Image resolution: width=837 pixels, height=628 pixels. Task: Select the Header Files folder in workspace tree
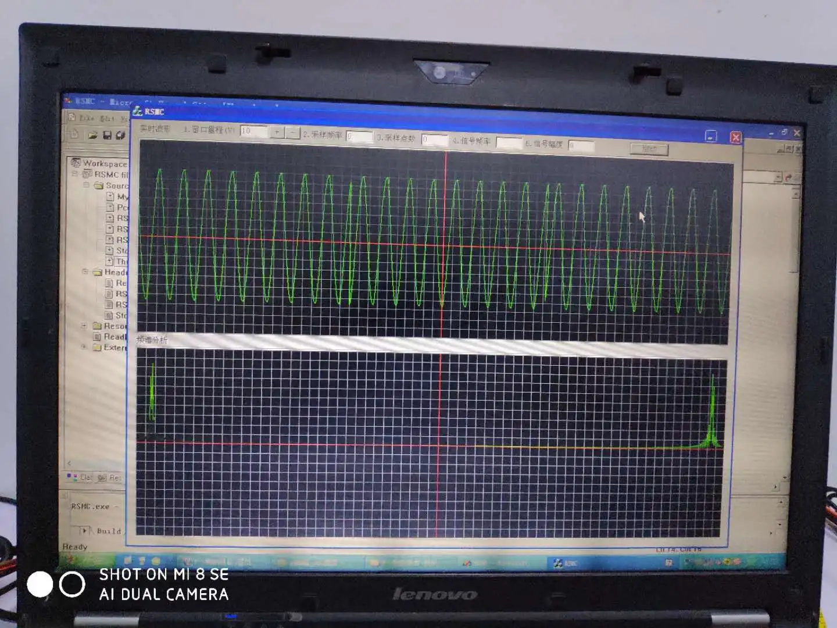110,272
